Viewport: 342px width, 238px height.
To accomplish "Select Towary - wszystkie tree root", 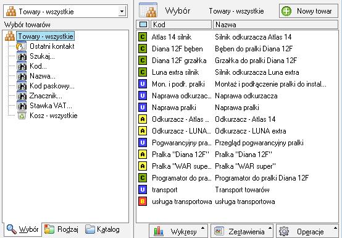I will (x=45, y=36).
